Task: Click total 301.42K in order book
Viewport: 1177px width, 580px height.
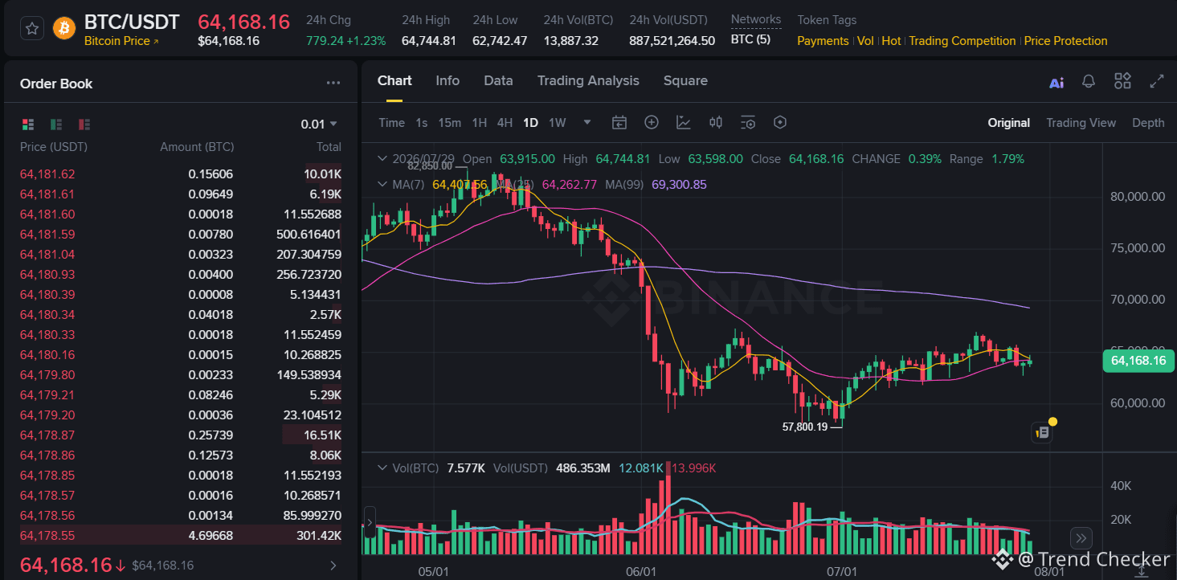Action: coord(319,536)
